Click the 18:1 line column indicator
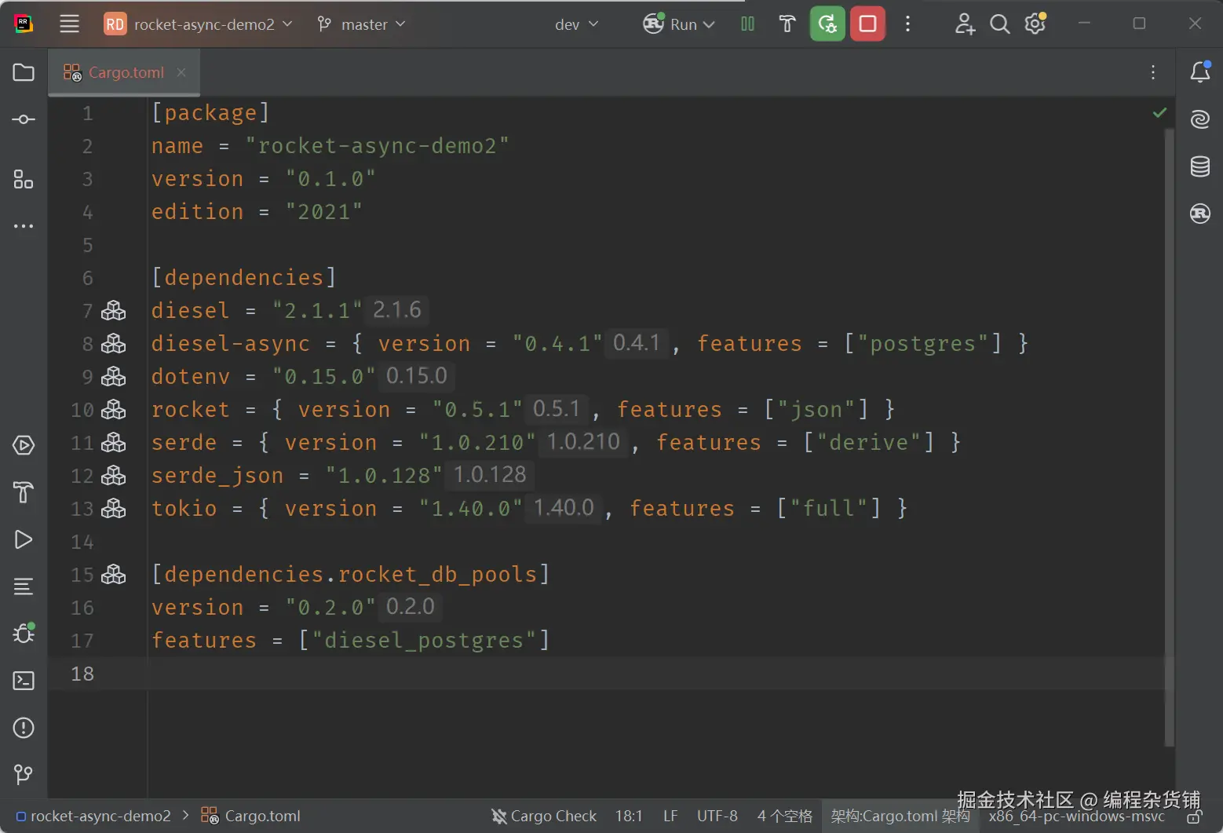This screenshot has width=1223, height=833. click(x=629, y=816)
